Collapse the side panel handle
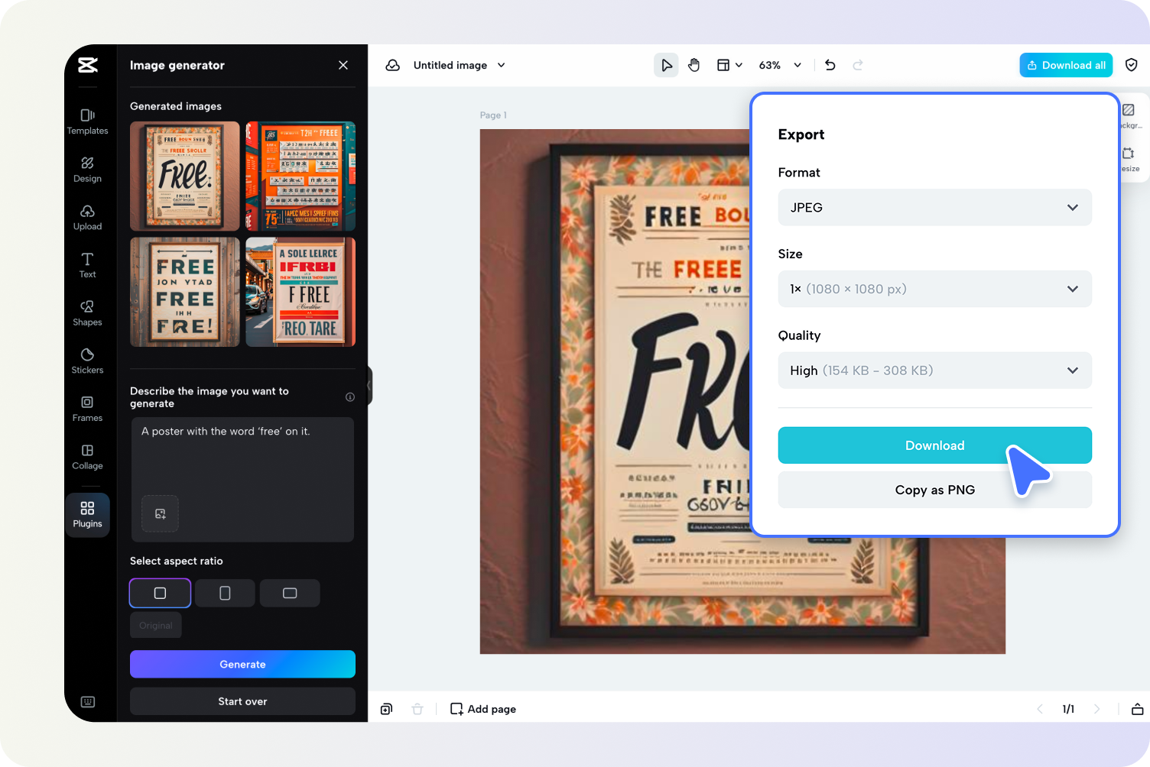The image size is (1150, 767). [369, 385]
